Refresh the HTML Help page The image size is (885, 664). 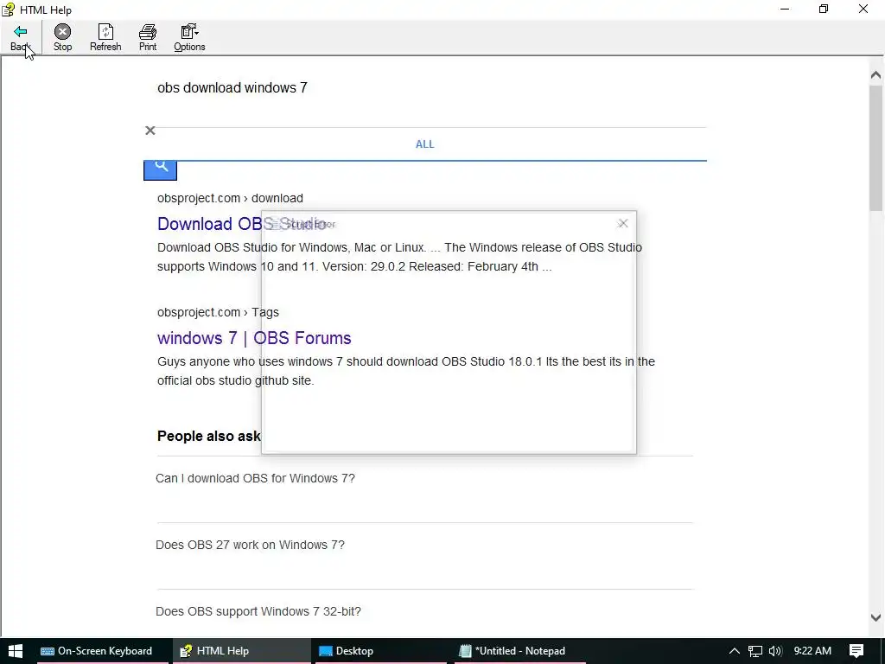click(x=105, y=38)
